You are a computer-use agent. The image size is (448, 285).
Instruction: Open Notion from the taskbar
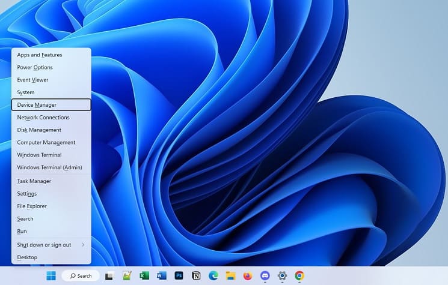click(x=196, y=275)
